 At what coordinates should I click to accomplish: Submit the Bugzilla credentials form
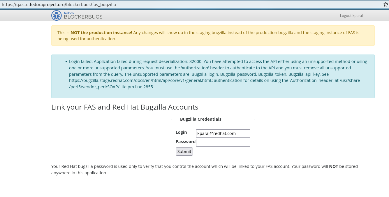(184, 152)
